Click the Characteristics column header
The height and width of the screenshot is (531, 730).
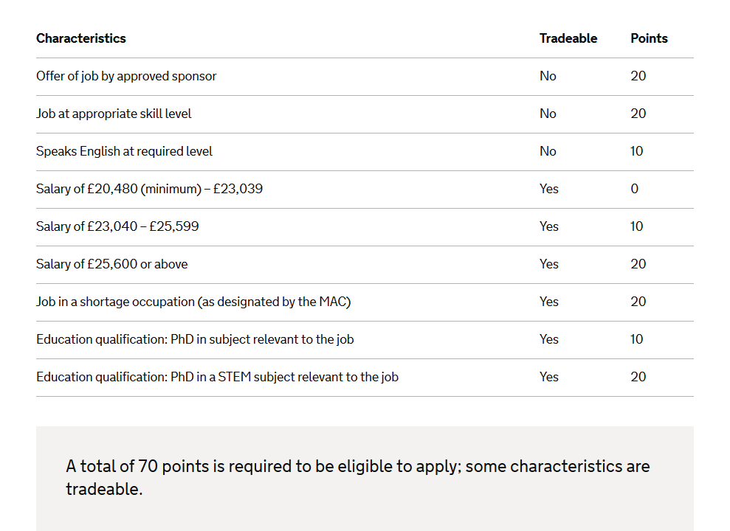pyautogui.click(x=81, y=38)
